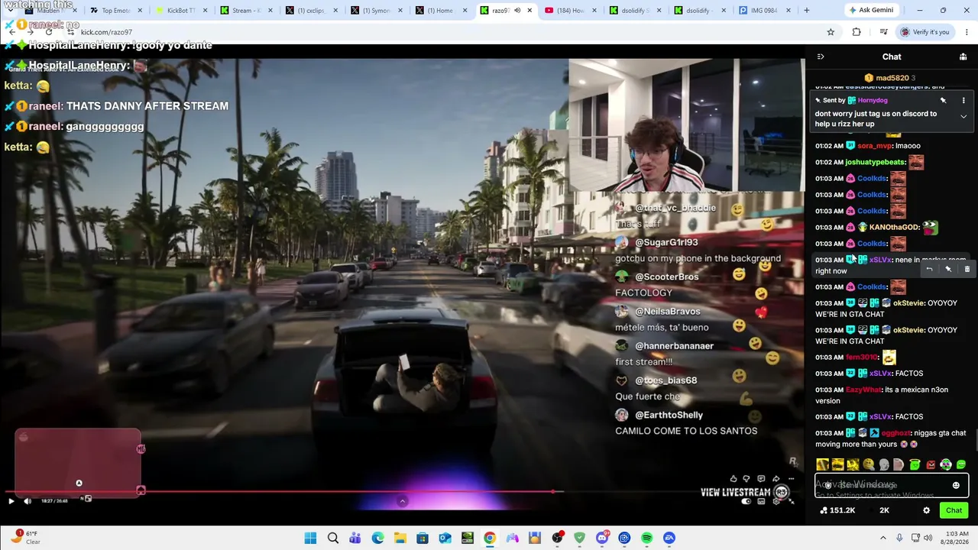The image size is (978, 550).
Task: Open chat settings gear
Action: click(x=926, y=510)
